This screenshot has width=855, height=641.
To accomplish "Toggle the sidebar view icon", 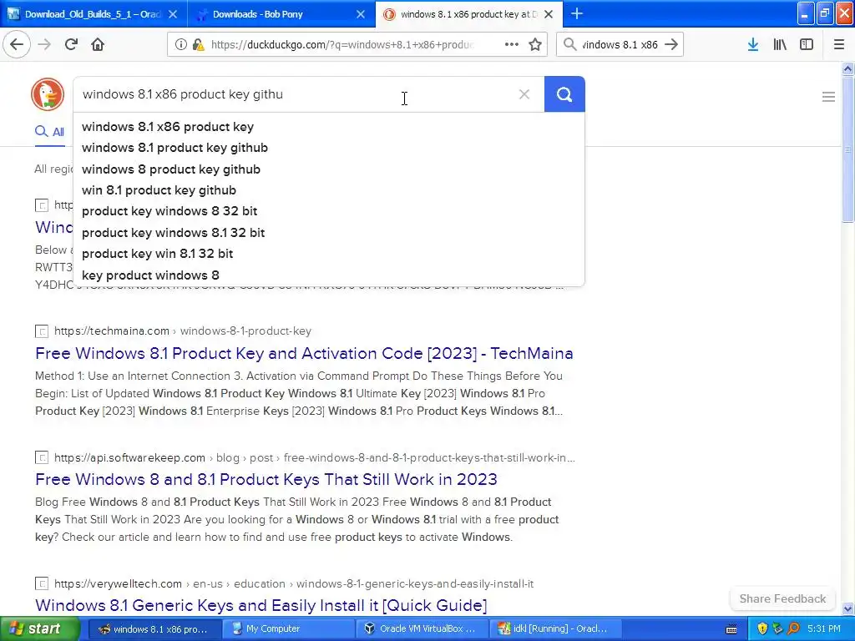I will pyautogui.click(x=807, y=44).
